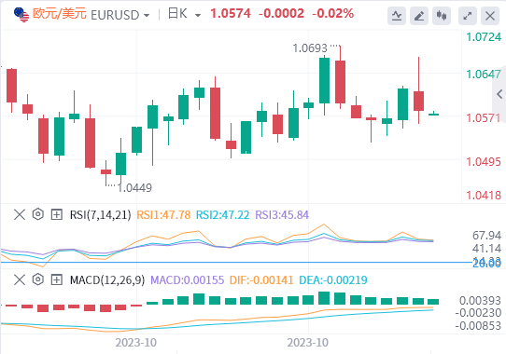Click the RSI2:47.22 value
This screenshot has width=506, height=354.
tap(223, 215)
